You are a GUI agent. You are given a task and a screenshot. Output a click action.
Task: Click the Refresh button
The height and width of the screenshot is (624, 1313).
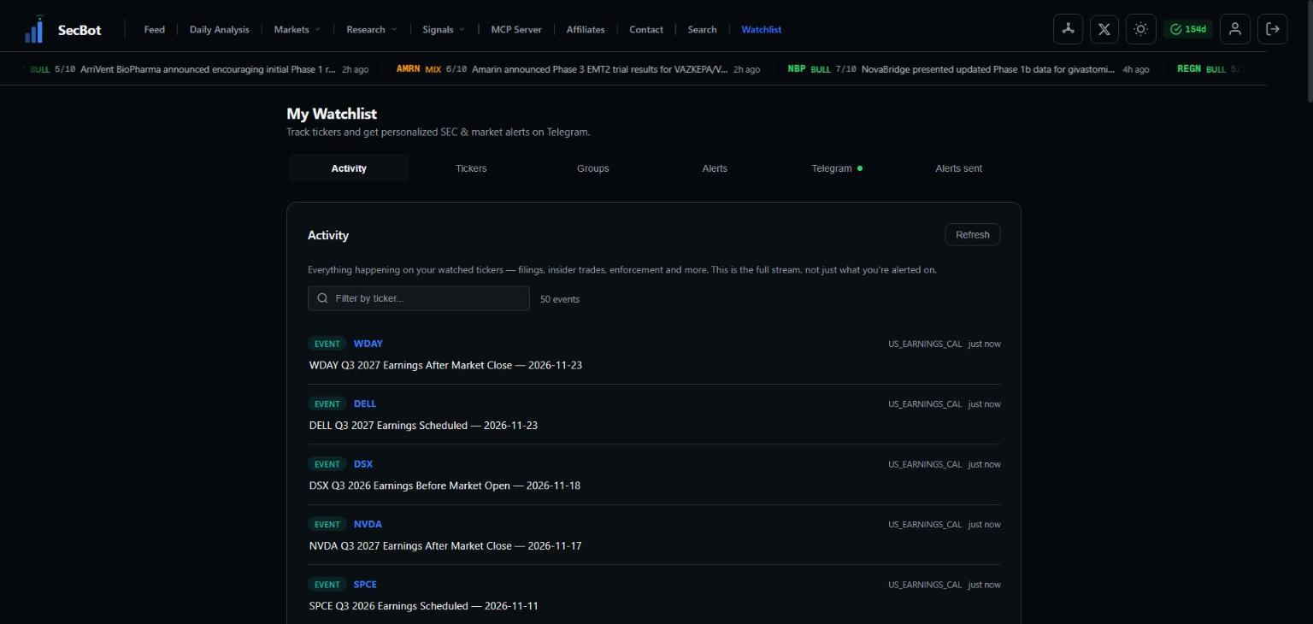pos(973,235)
